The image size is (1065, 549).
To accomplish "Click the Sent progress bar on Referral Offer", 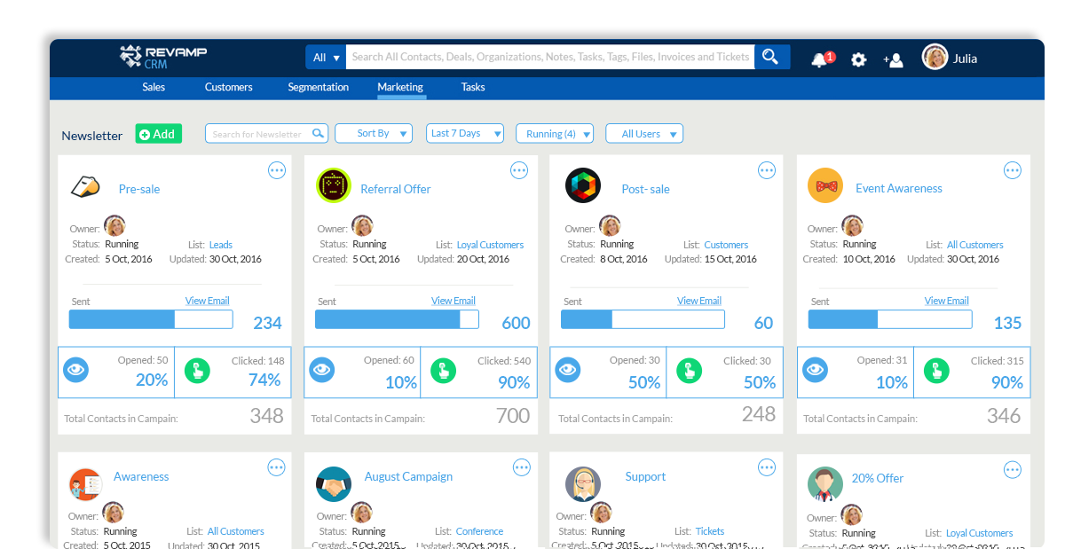I will point(397,319).
